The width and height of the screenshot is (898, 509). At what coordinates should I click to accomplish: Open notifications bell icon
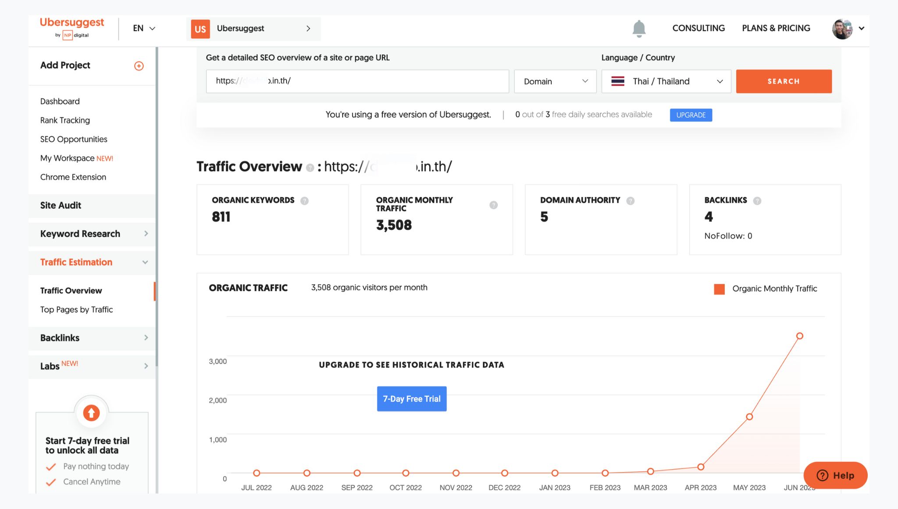tap(639, 29)
